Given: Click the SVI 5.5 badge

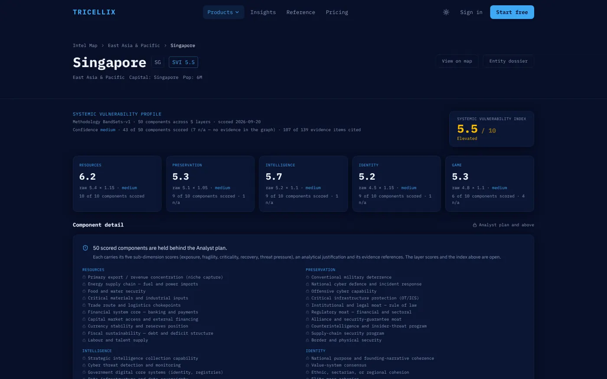Looking at the screenshot, I should pyautogui.click(x=183, y=62).
